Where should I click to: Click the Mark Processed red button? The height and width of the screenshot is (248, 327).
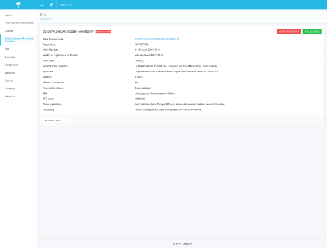tap(288, 32)
